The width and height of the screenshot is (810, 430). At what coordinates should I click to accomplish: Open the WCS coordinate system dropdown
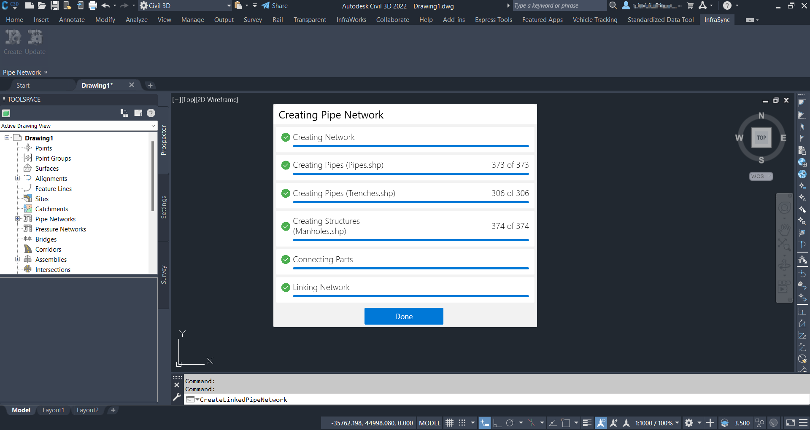pos(761,176)
